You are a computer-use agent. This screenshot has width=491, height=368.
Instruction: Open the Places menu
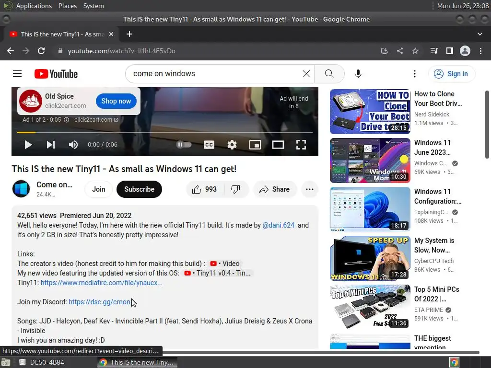(x=67, y=6)
